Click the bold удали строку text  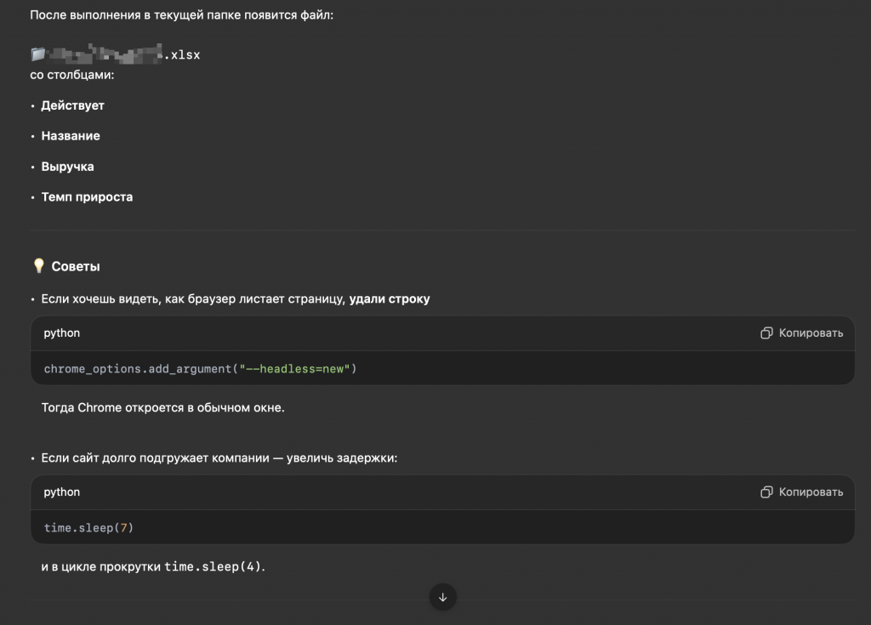coord(389,299)
